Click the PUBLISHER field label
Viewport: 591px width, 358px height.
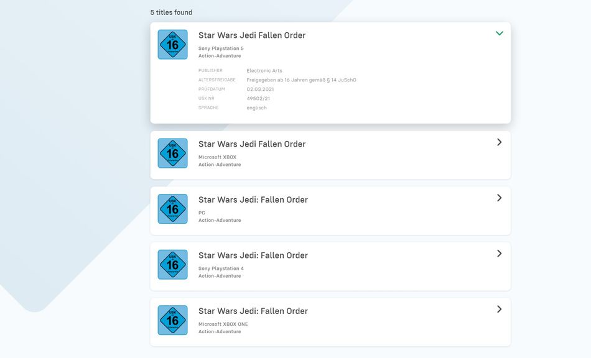click(210, 70)
